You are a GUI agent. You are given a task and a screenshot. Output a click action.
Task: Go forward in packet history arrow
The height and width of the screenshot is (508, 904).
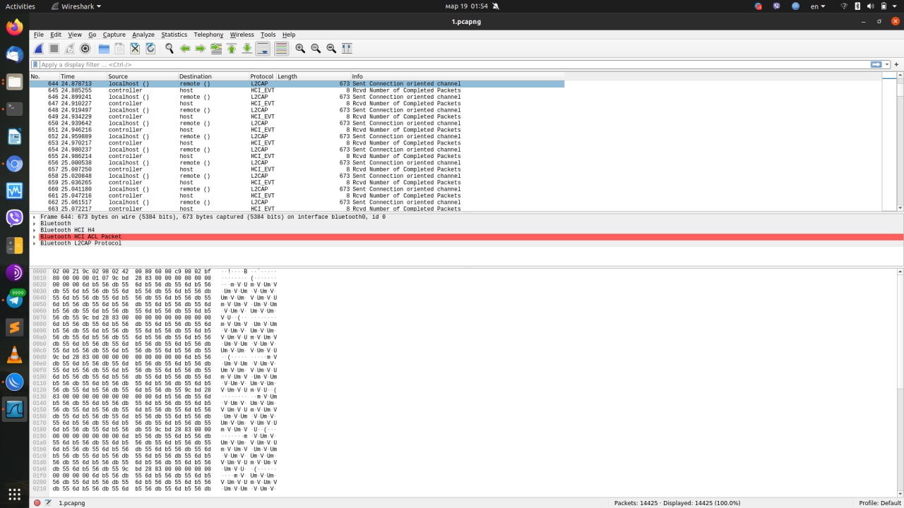coord(201,49)
